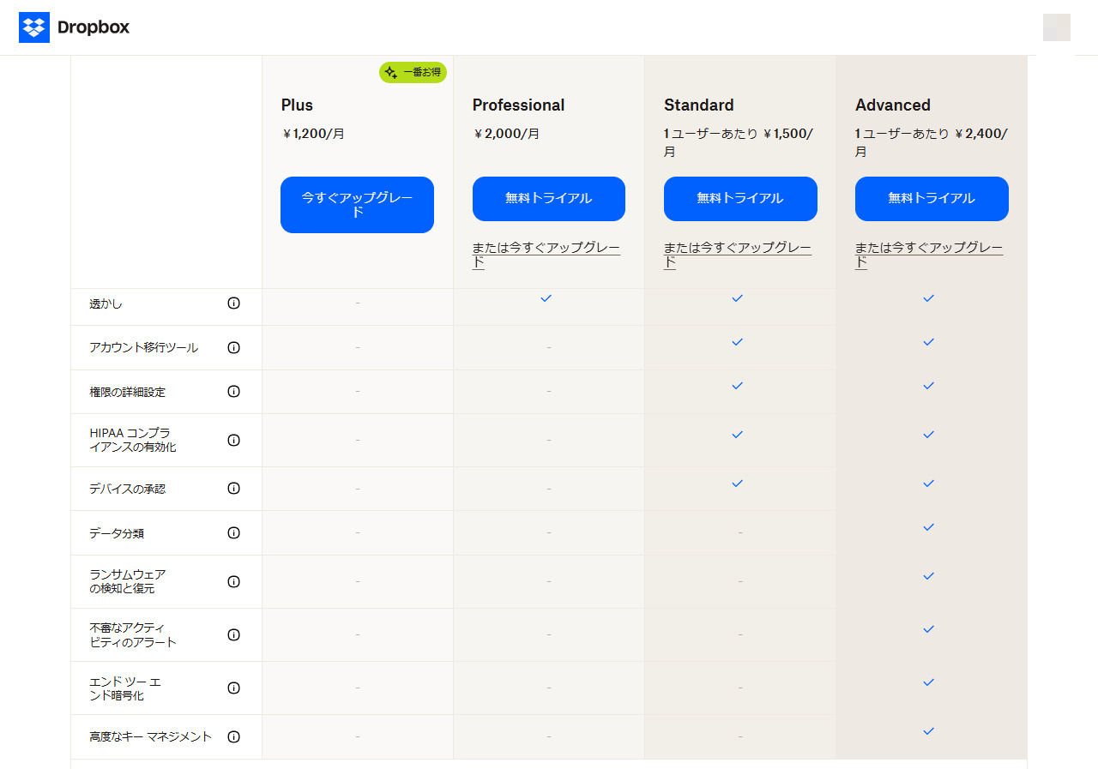Click info icon beside デバイスの承認
The width and height of the screenshot is (1098, 769).
233,489
